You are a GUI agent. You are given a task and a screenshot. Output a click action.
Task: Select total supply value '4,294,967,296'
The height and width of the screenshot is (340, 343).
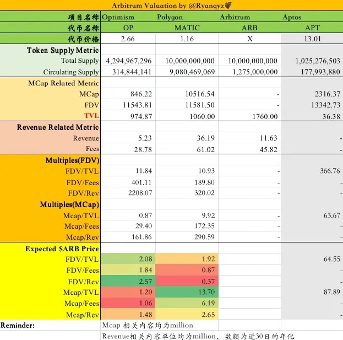(x=129, y=61)
